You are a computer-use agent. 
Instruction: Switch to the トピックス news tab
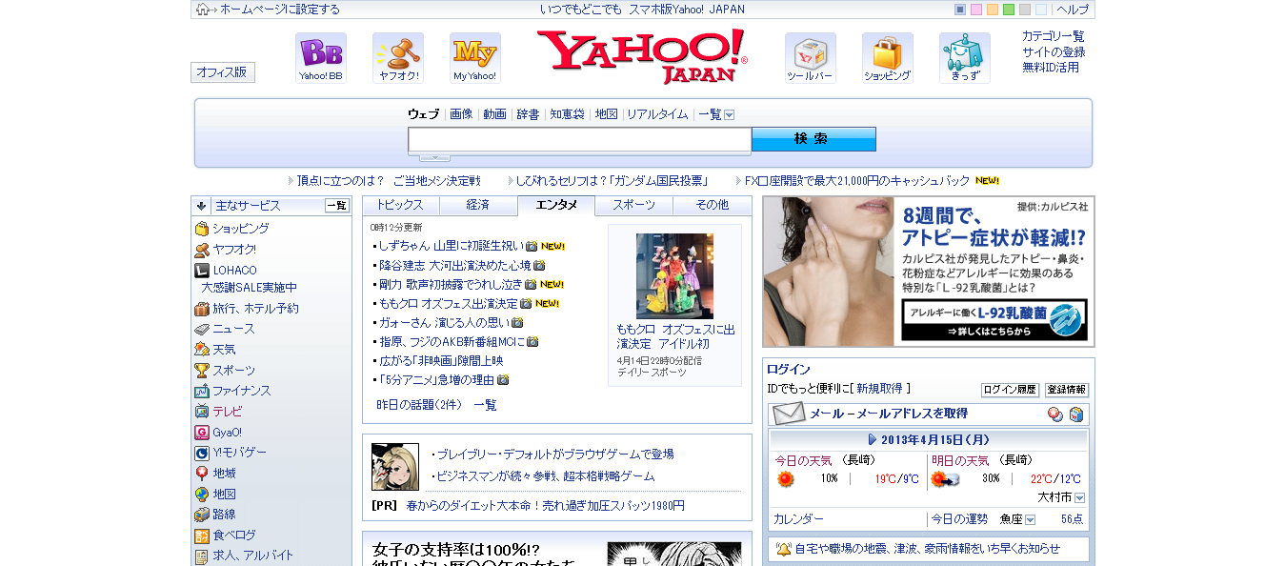coord(400,205)
